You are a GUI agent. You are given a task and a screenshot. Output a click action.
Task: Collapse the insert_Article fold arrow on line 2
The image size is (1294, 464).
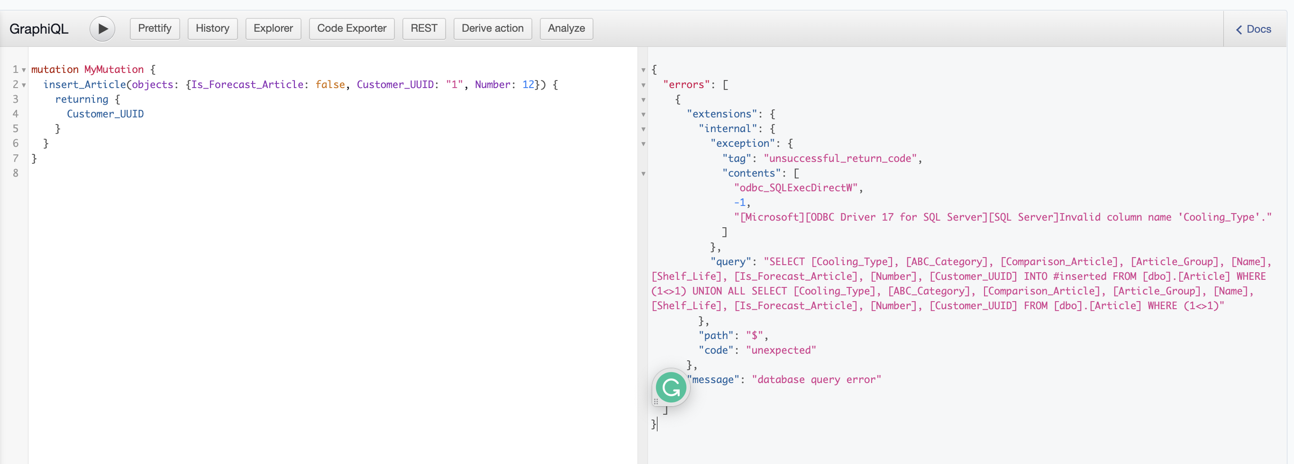pos(24,85)
